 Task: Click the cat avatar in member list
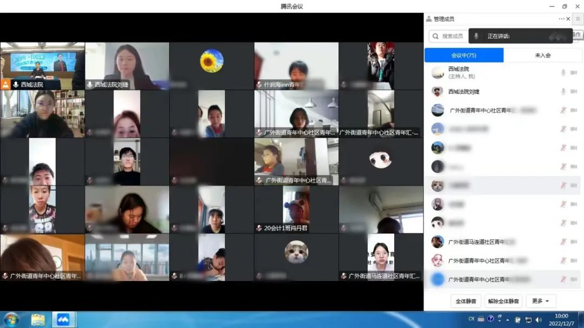click(x=437, y=185)
